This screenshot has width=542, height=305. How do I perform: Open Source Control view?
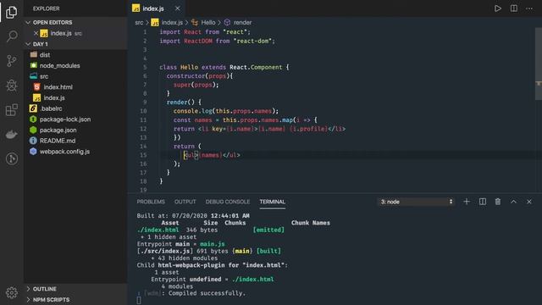click(11, 61)
